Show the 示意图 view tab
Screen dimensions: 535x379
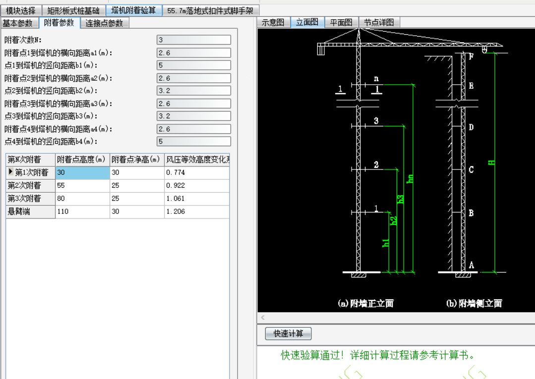tap(273, 22)
